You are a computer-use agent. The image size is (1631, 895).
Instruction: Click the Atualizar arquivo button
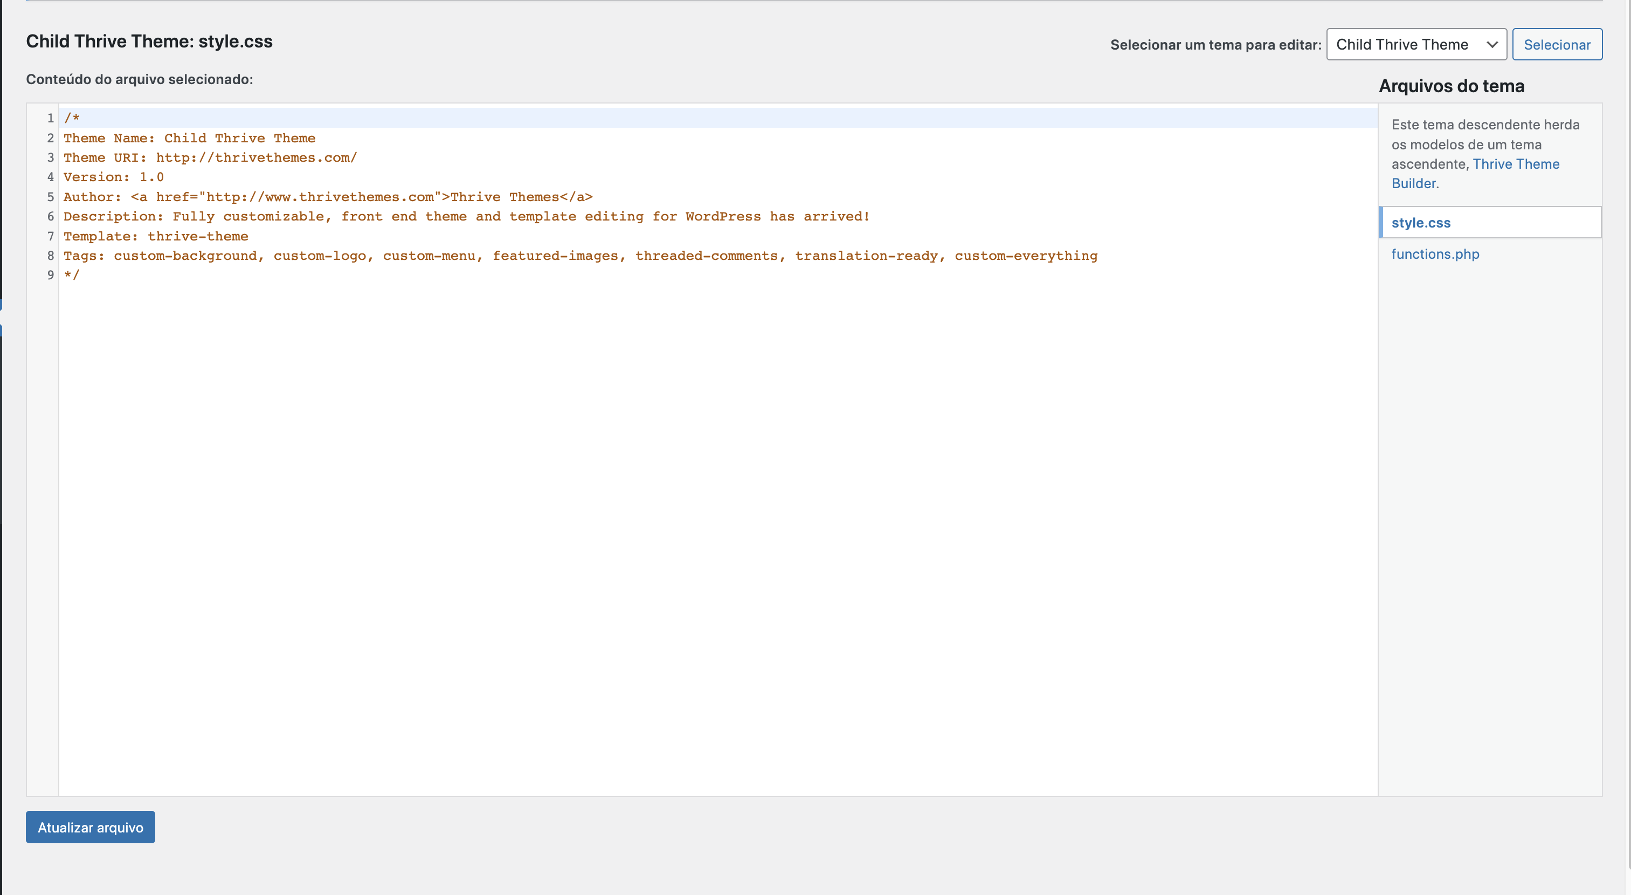[91, 827]
